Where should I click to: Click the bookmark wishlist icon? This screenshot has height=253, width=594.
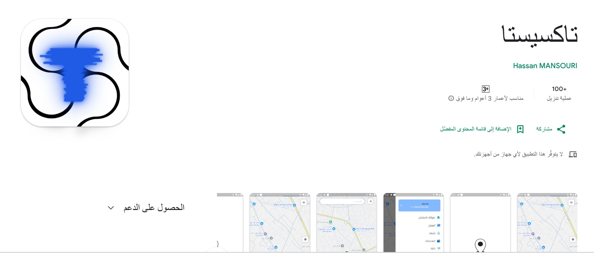pyautogui.click(x=520, y=129)
